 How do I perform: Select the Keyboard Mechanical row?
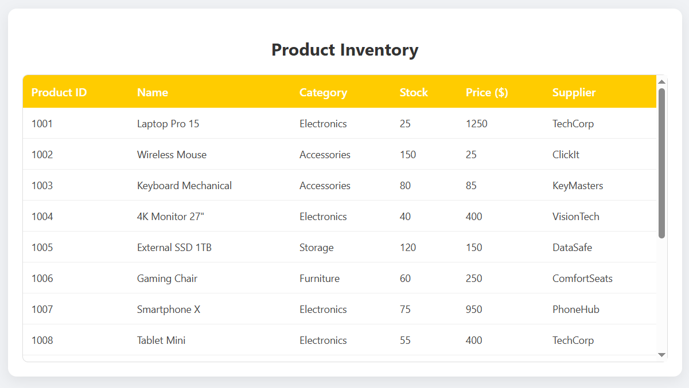click(x=229, y=185)
